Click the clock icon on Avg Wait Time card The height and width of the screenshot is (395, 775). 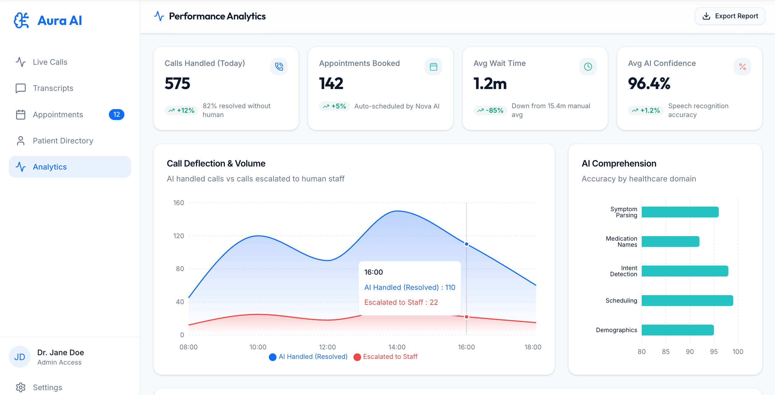(x=588, y=67)
